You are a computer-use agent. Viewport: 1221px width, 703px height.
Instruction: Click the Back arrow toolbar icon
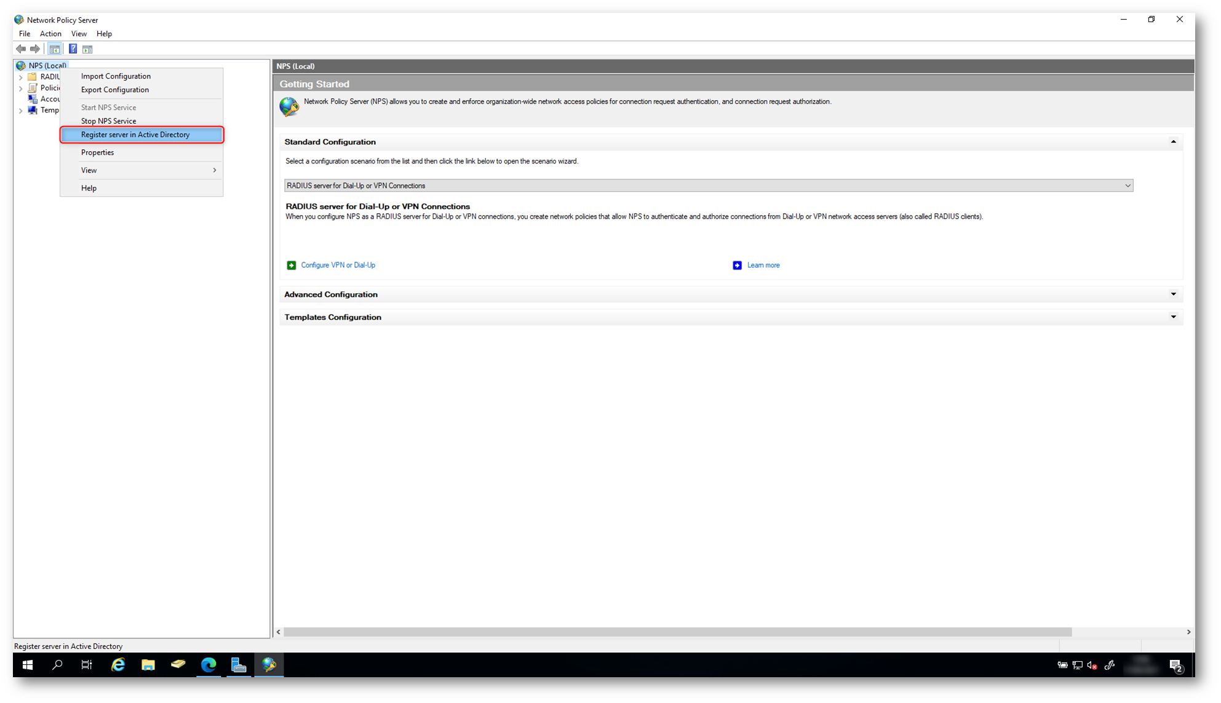tap(21, 49)
